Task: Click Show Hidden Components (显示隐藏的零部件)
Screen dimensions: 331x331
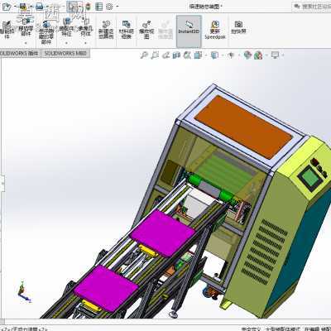Action: (x=46, y=33)
